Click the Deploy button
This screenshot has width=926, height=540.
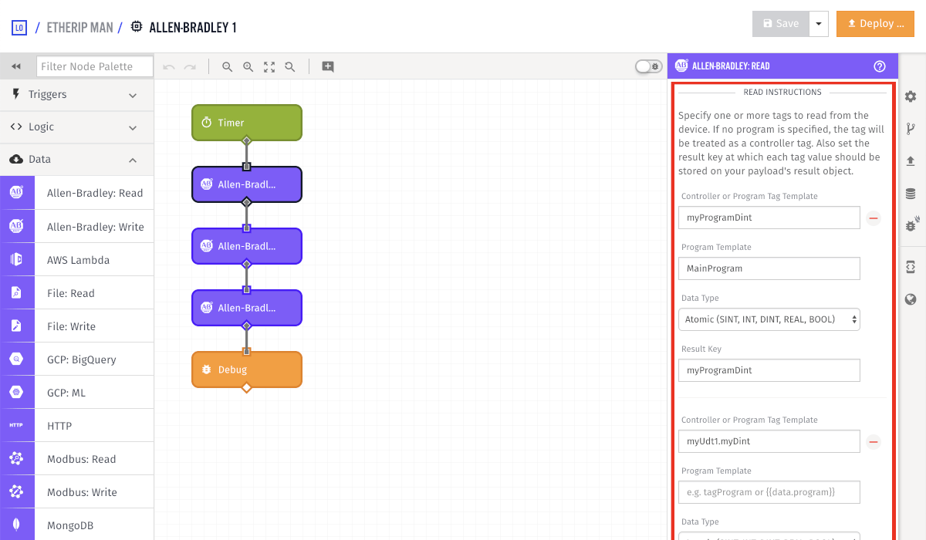tap(876, 24)
